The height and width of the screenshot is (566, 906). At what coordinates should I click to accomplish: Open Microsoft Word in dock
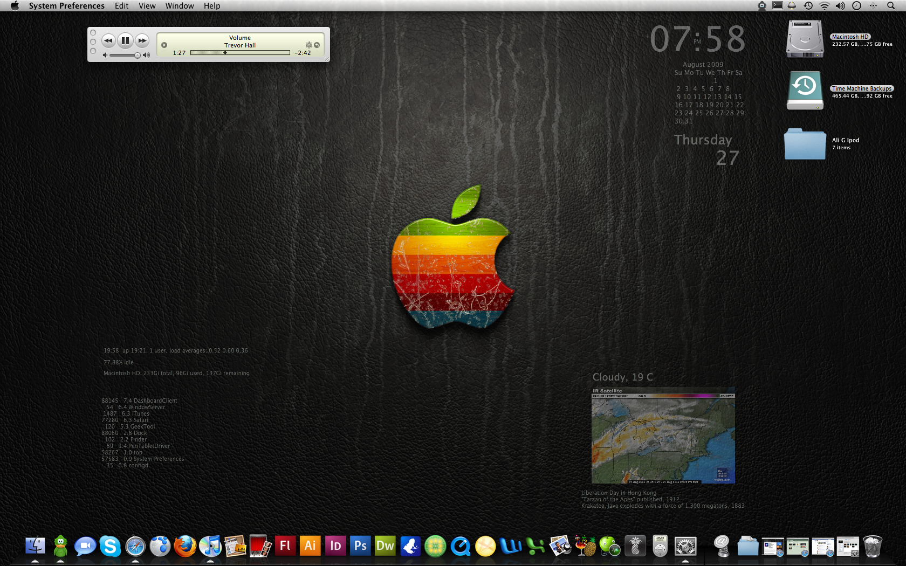point(510,546)
